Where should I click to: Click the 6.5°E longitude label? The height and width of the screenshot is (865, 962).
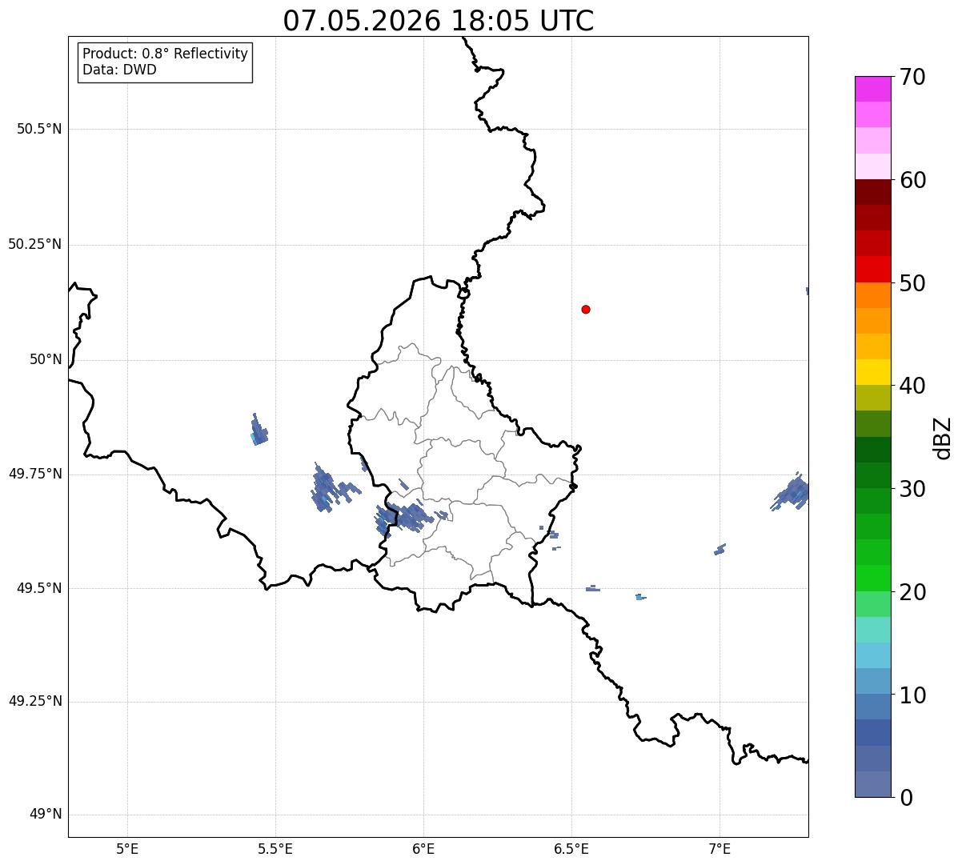(571, 848)
